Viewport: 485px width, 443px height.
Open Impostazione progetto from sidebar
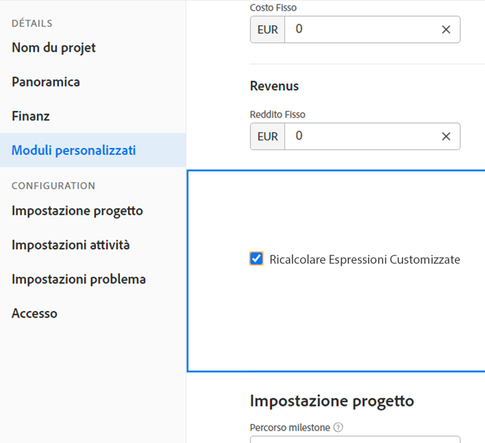coord(77,211)
